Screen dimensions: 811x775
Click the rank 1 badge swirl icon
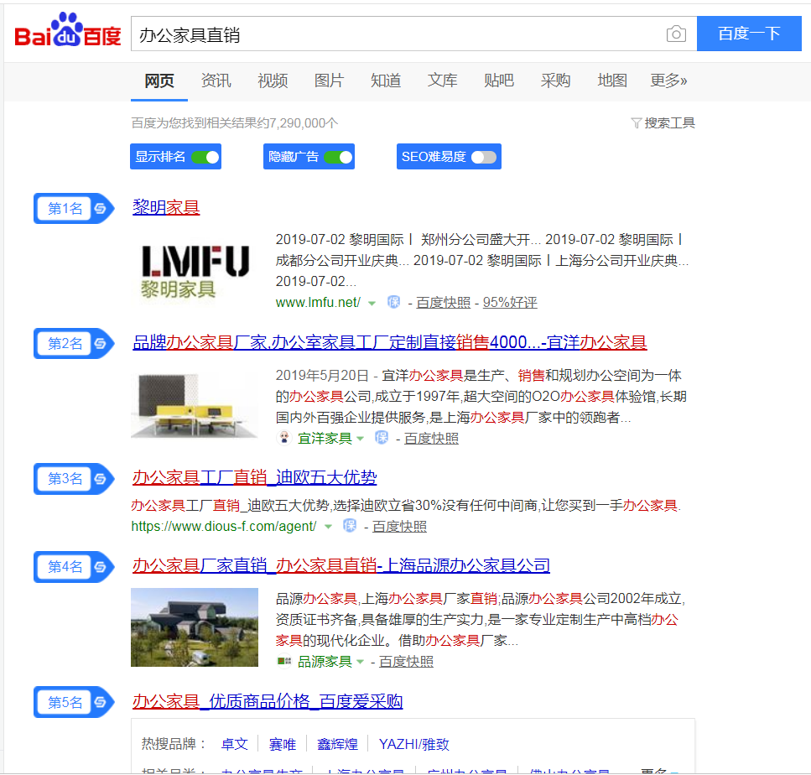point(101,209)
